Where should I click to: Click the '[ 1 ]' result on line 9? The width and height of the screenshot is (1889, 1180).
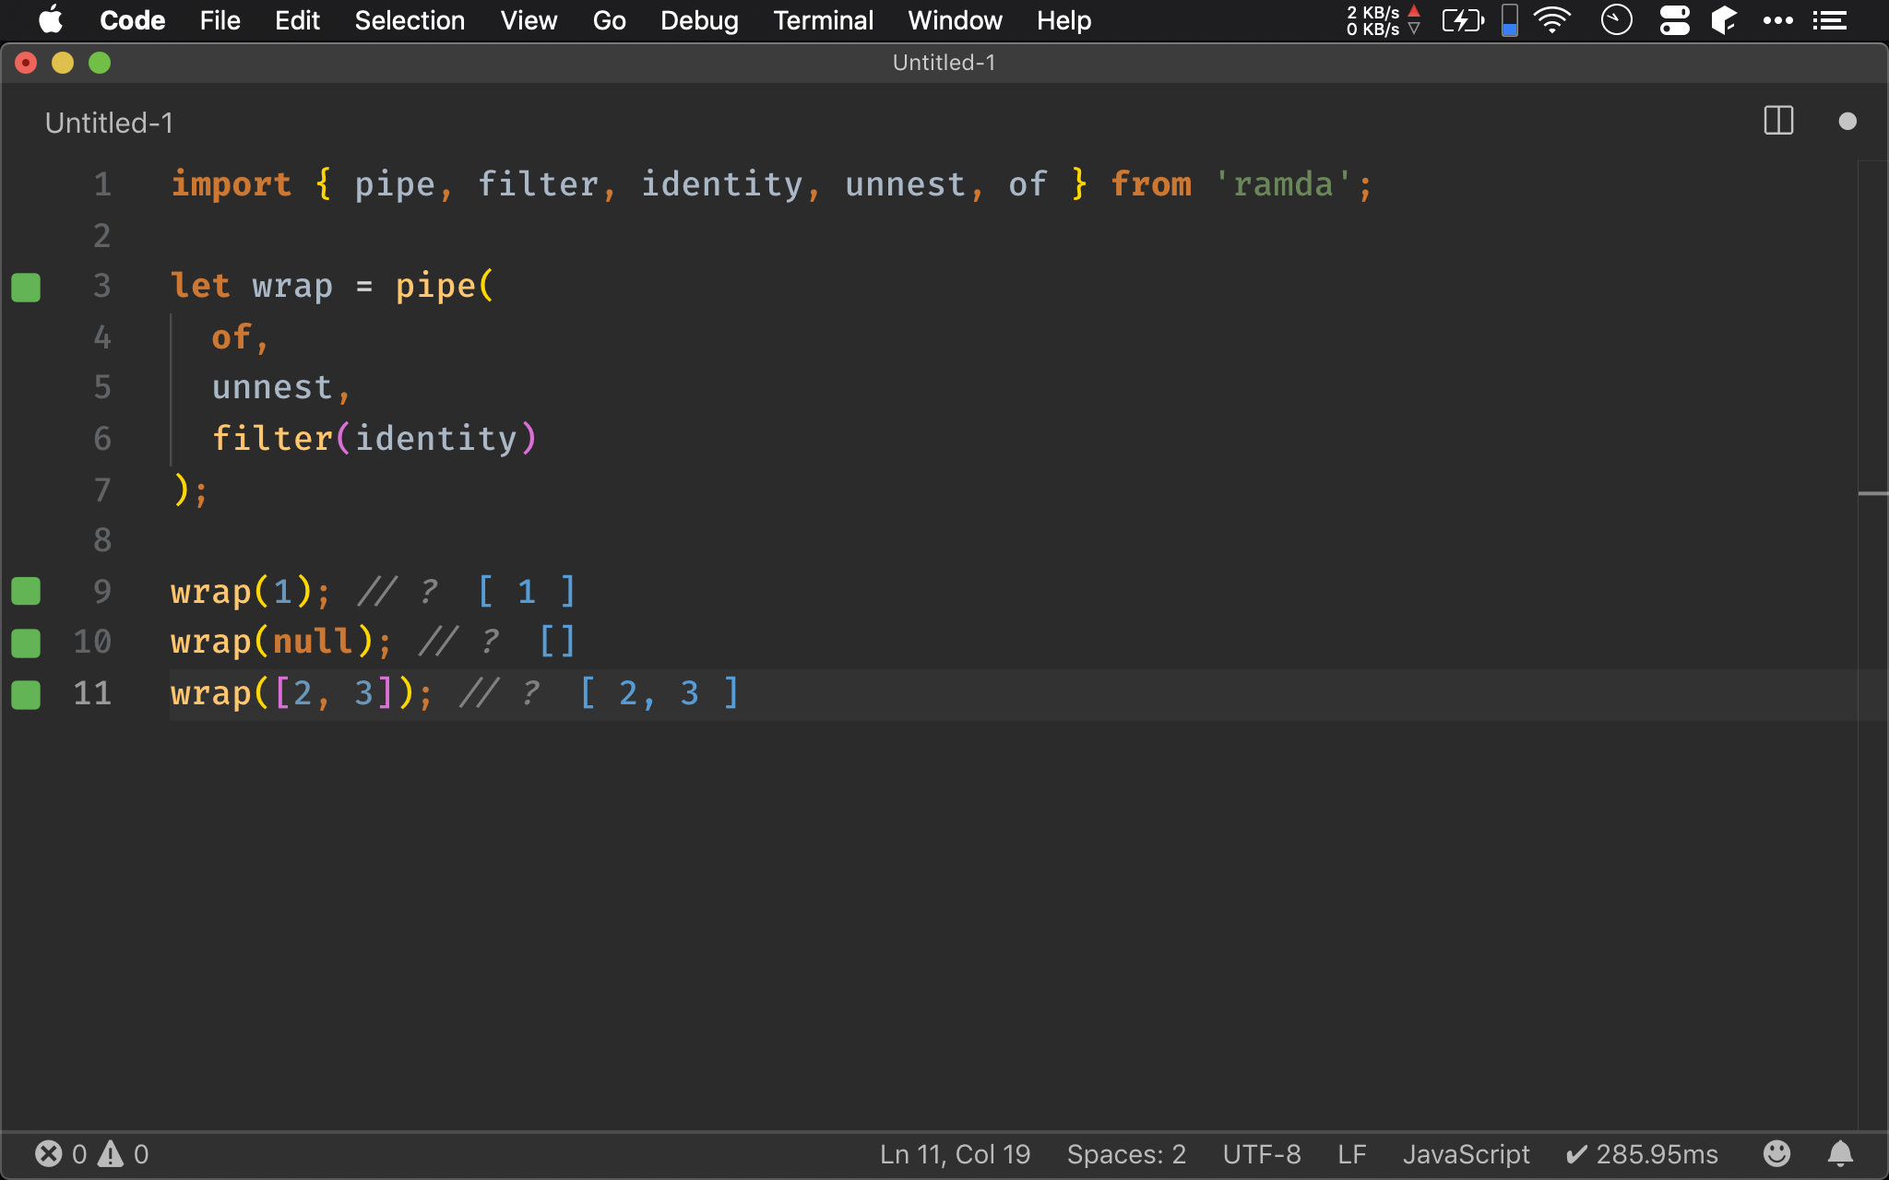point(527,591)
